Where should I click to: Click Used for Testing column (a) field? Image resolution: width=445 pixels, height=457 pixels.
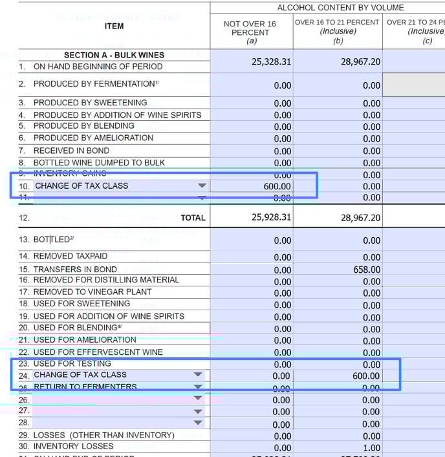tap(252, 365)
